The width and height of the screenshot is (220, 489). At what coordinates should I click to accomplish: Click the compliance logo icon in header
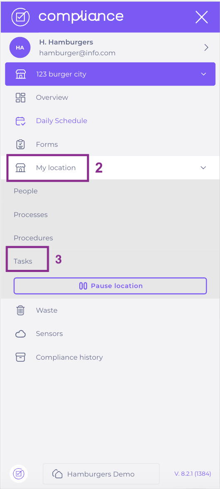click(x=20, y=17)
